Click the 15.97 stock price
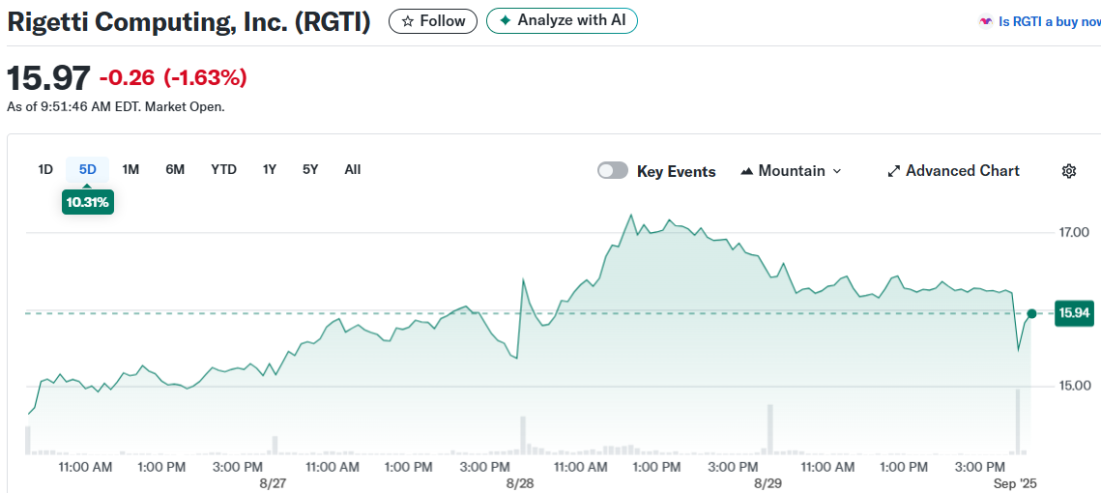Screen dimensions: 1101x493 tap(48, 78)
